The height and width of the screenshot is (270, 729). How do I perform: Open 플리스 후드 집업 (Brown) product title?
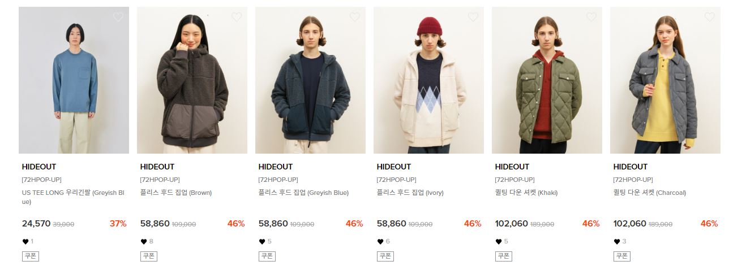click(176, 193)
